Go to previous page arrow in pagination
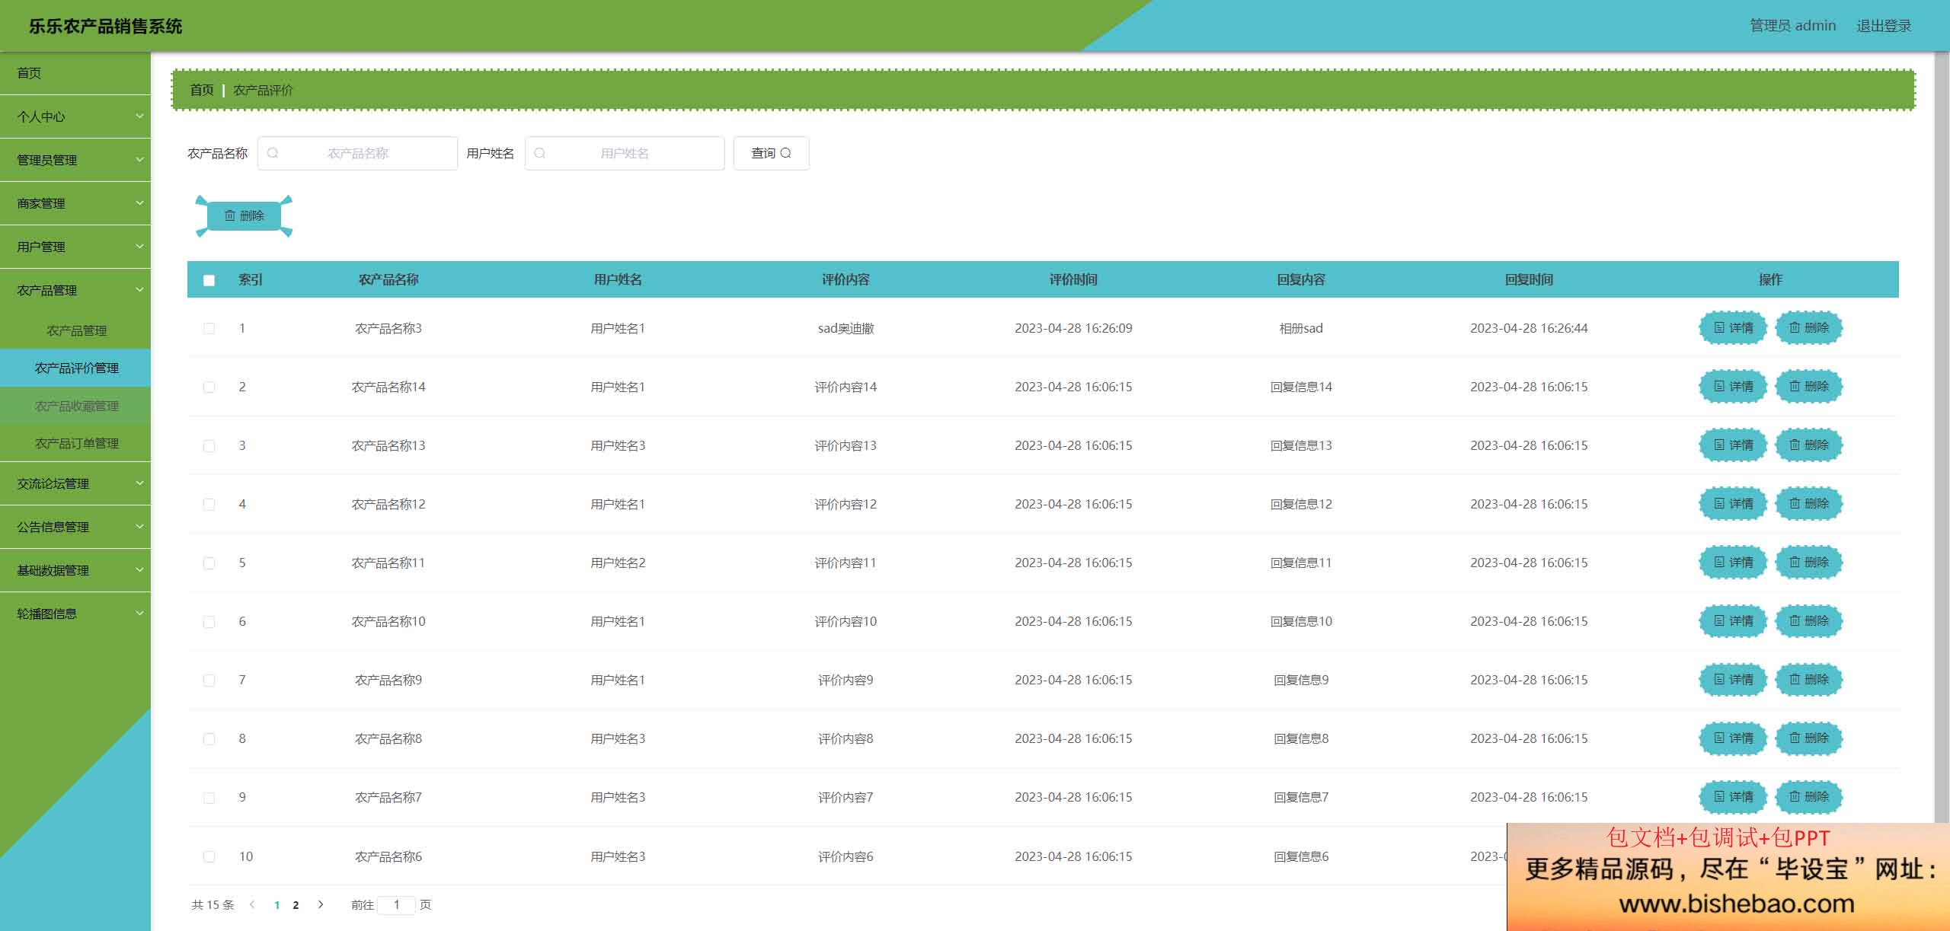 252,904
